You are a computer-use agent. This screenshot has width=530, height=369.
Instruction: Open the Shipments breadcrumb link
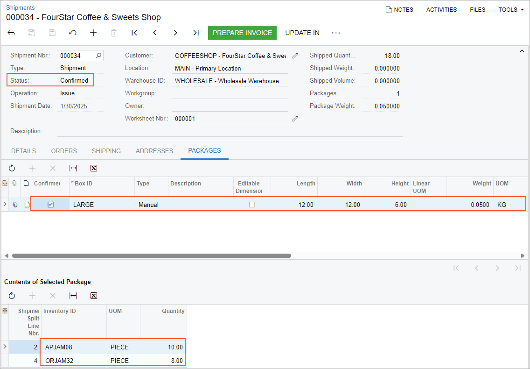pyautogui.click(x=20, y=7)
